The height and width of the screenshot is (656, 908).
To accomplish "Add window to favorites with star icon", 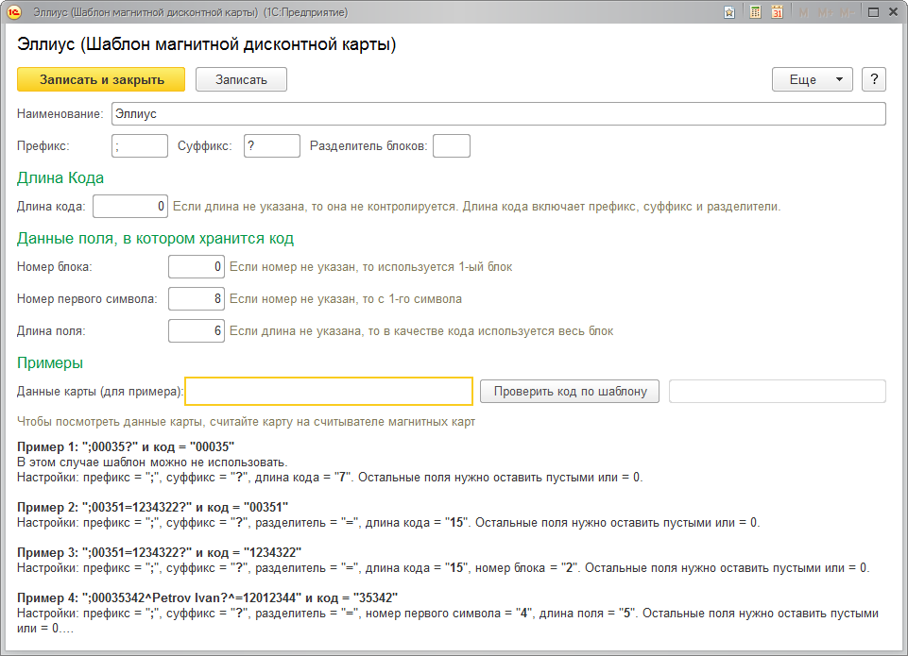I will coord(729,12).
